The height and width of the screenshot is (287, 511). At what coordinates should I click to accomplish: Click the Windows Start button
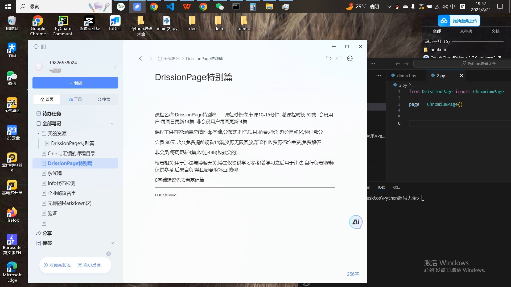8,7
